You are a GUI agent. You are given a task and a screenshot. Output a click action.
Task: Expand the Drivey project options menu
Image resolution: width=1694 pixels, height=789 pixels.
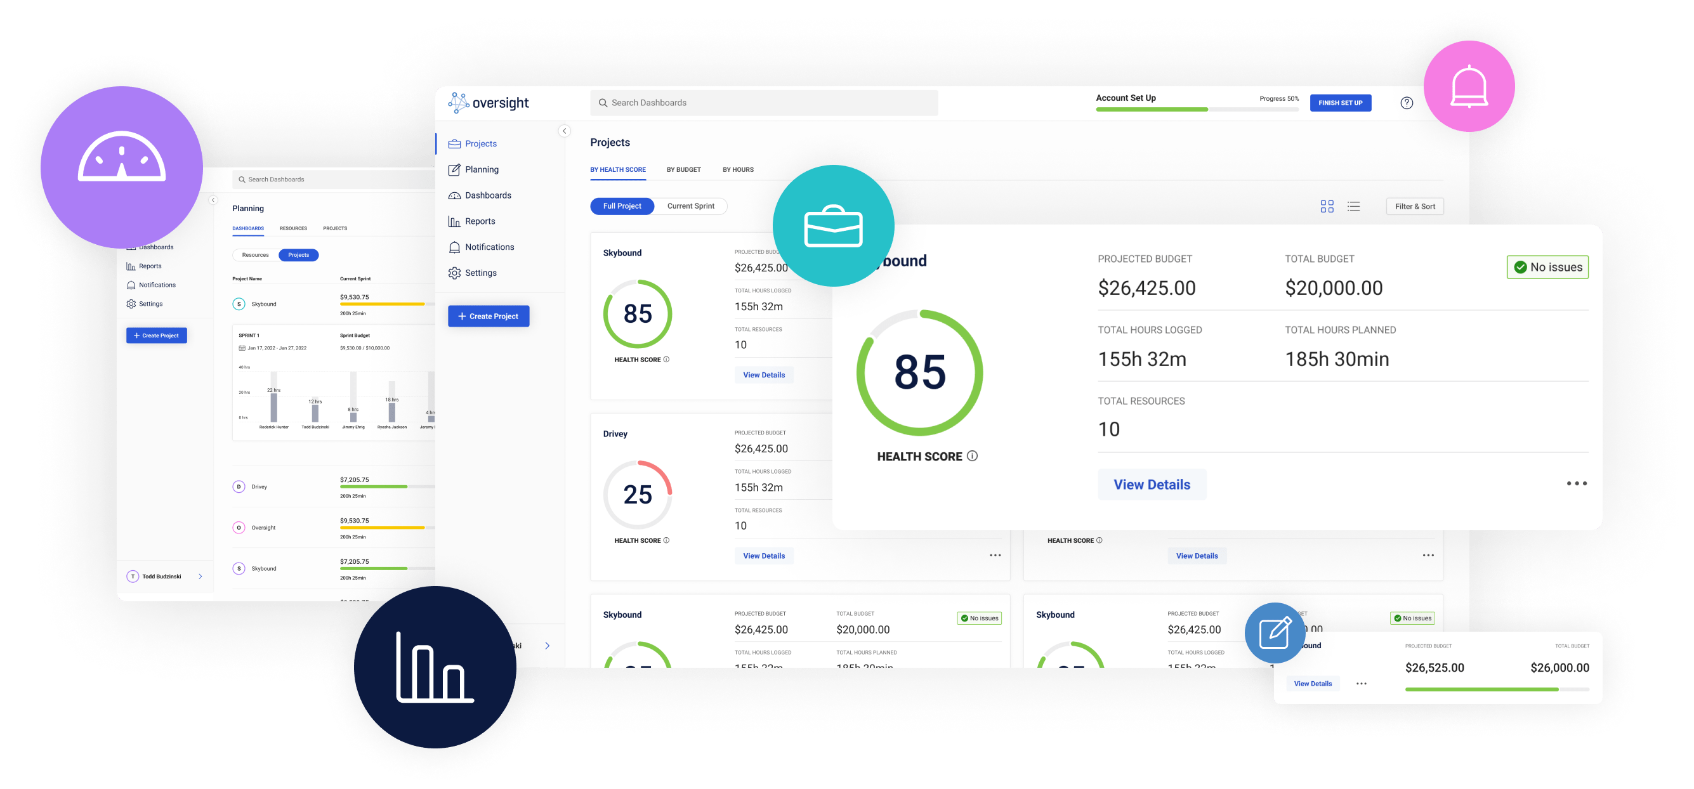pyautogui.click(x=995, y=555)
